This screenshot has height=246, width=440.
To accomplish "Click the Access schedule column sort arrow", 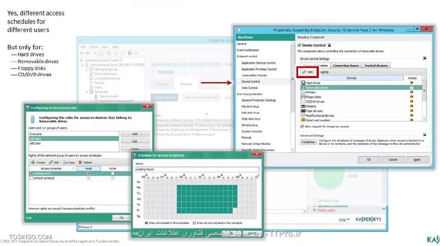I will [x=74, y=169].
